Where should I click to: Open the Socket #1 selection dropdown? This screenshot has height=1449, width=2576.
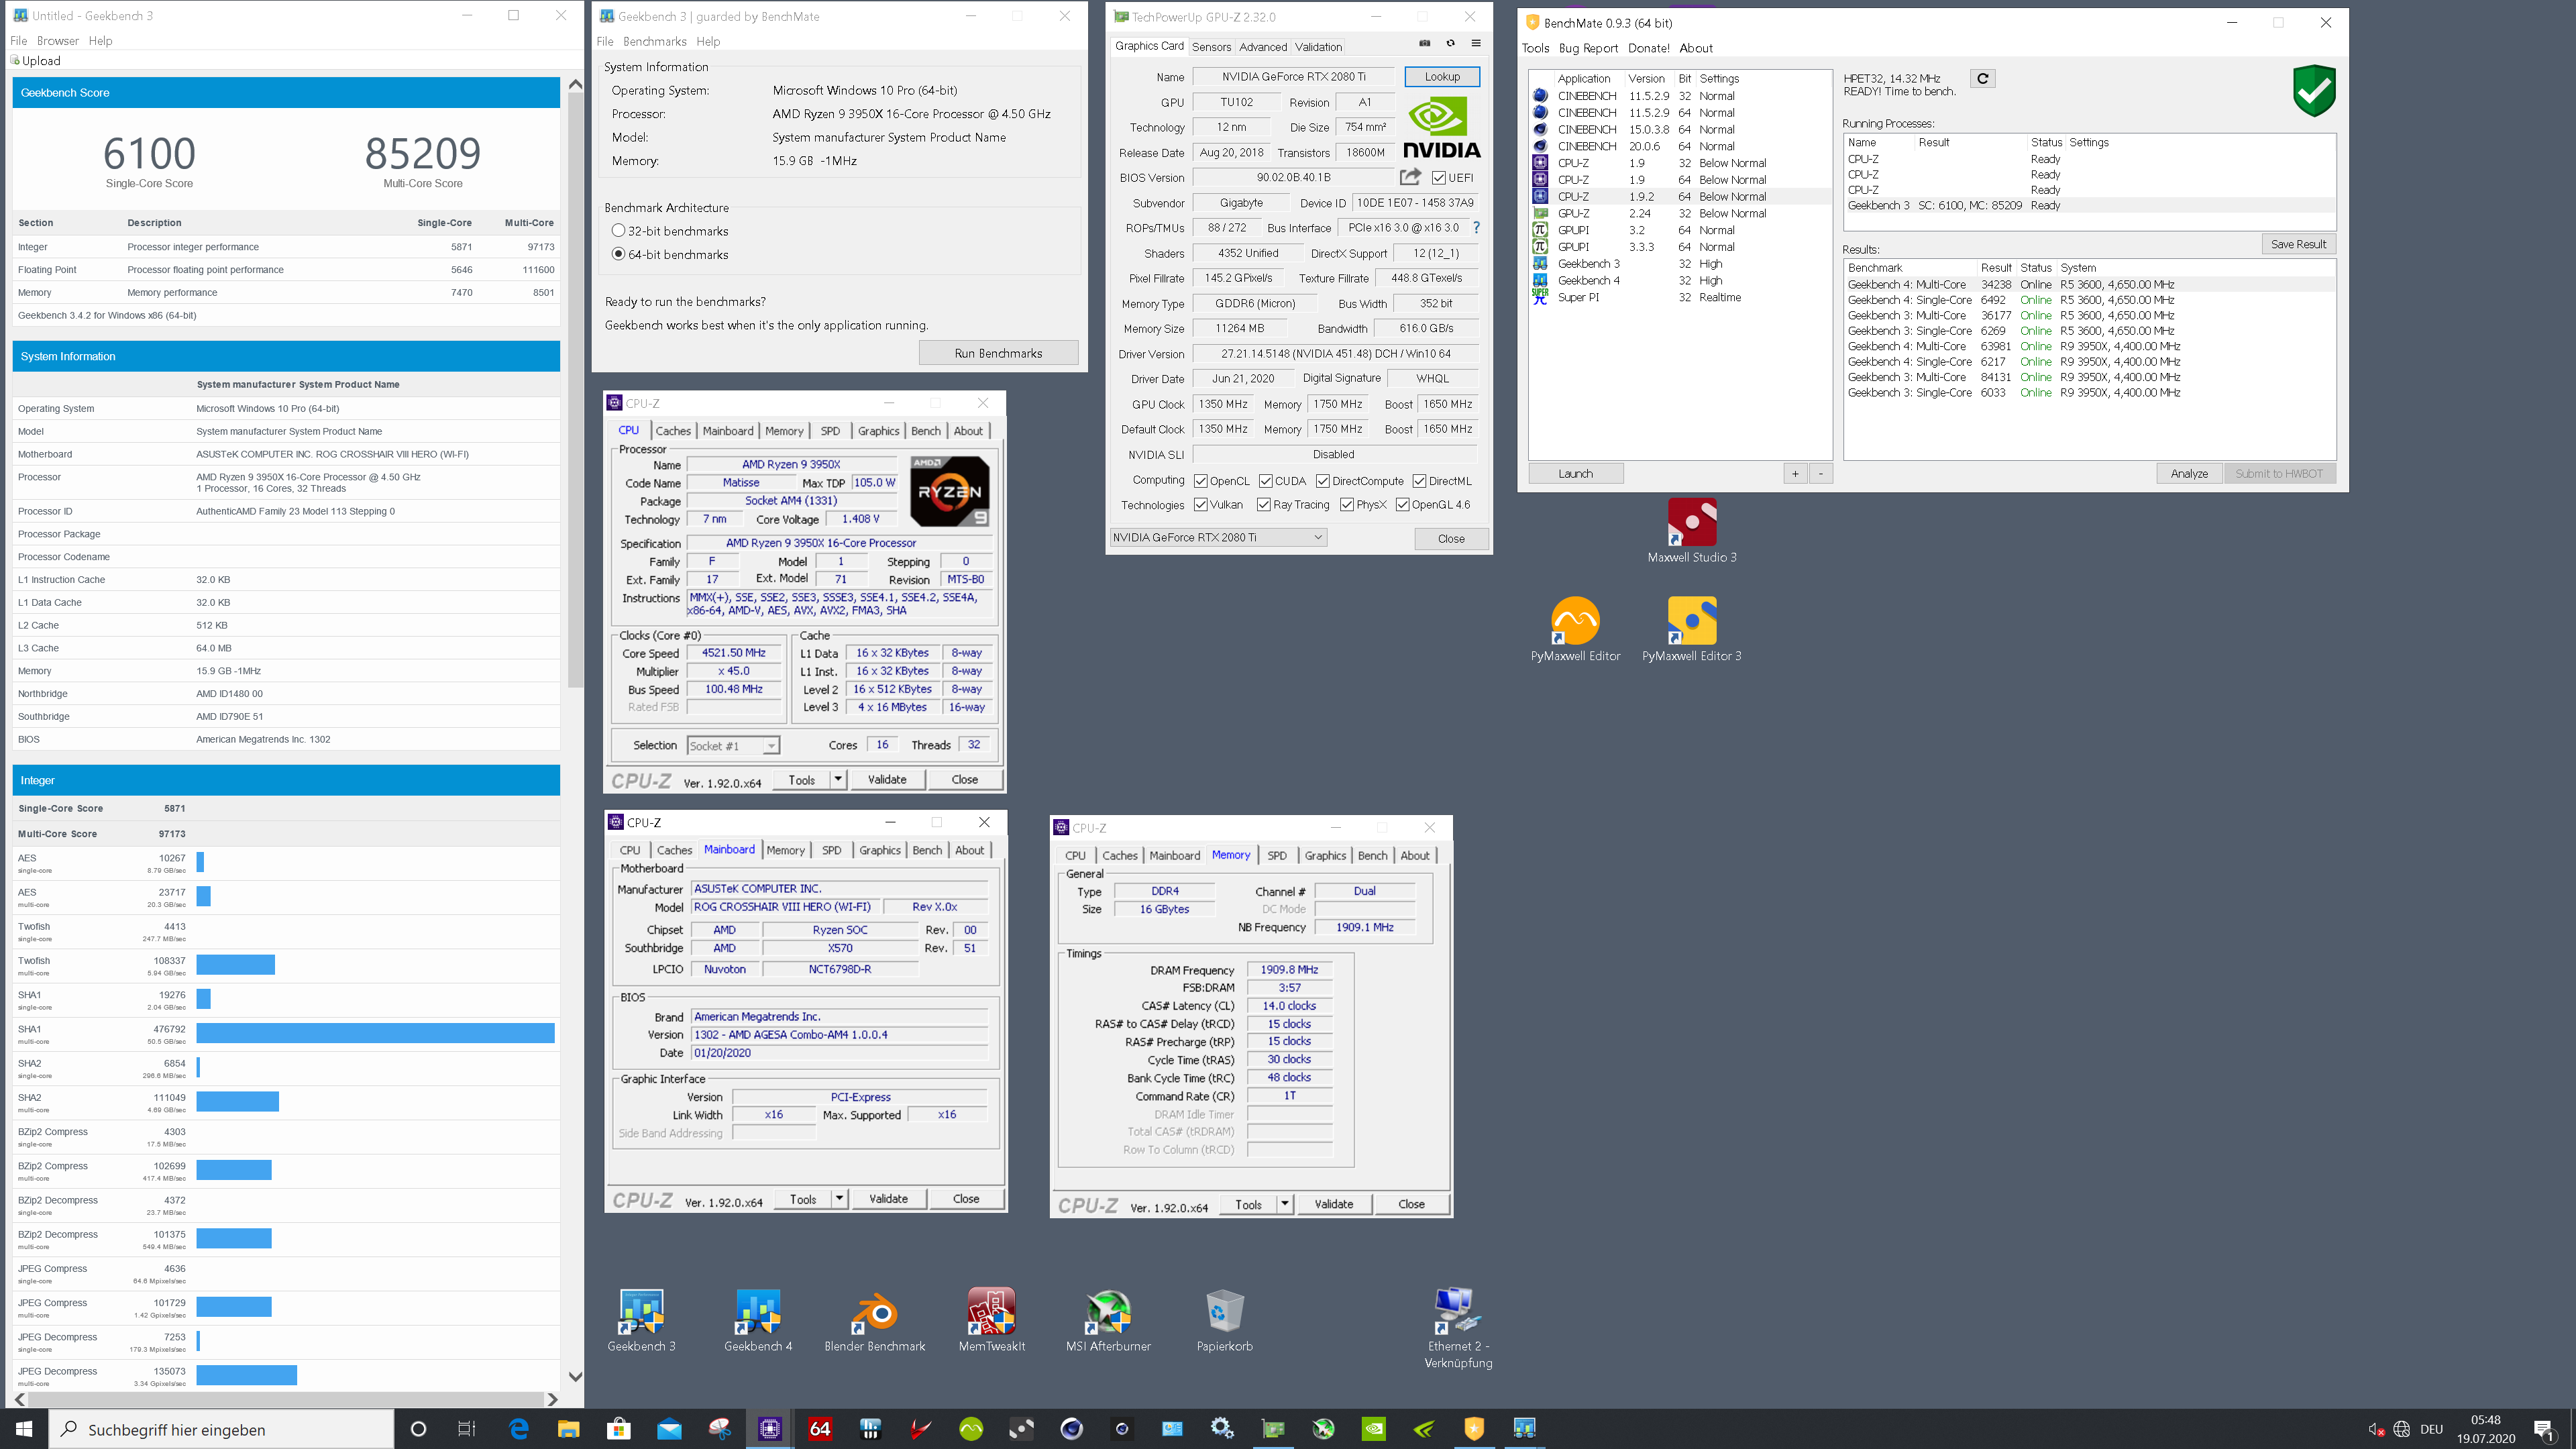pos(734,746)
